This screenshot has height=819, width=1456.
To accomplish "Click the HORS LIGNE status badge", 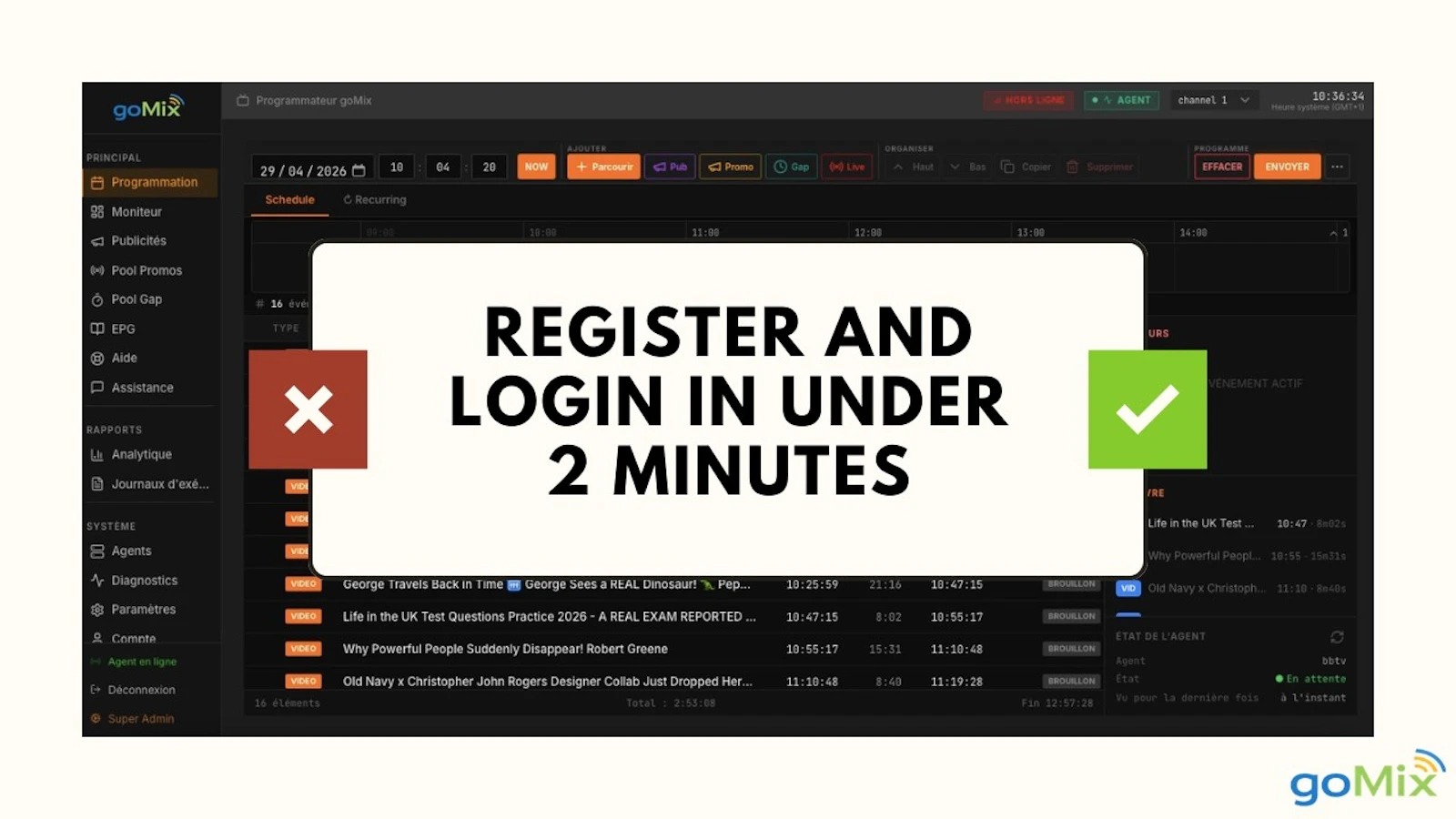I will click(x=1028, y=100).
